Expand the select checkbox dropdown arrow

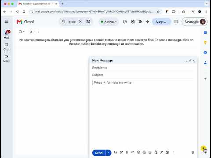point(24,32)
